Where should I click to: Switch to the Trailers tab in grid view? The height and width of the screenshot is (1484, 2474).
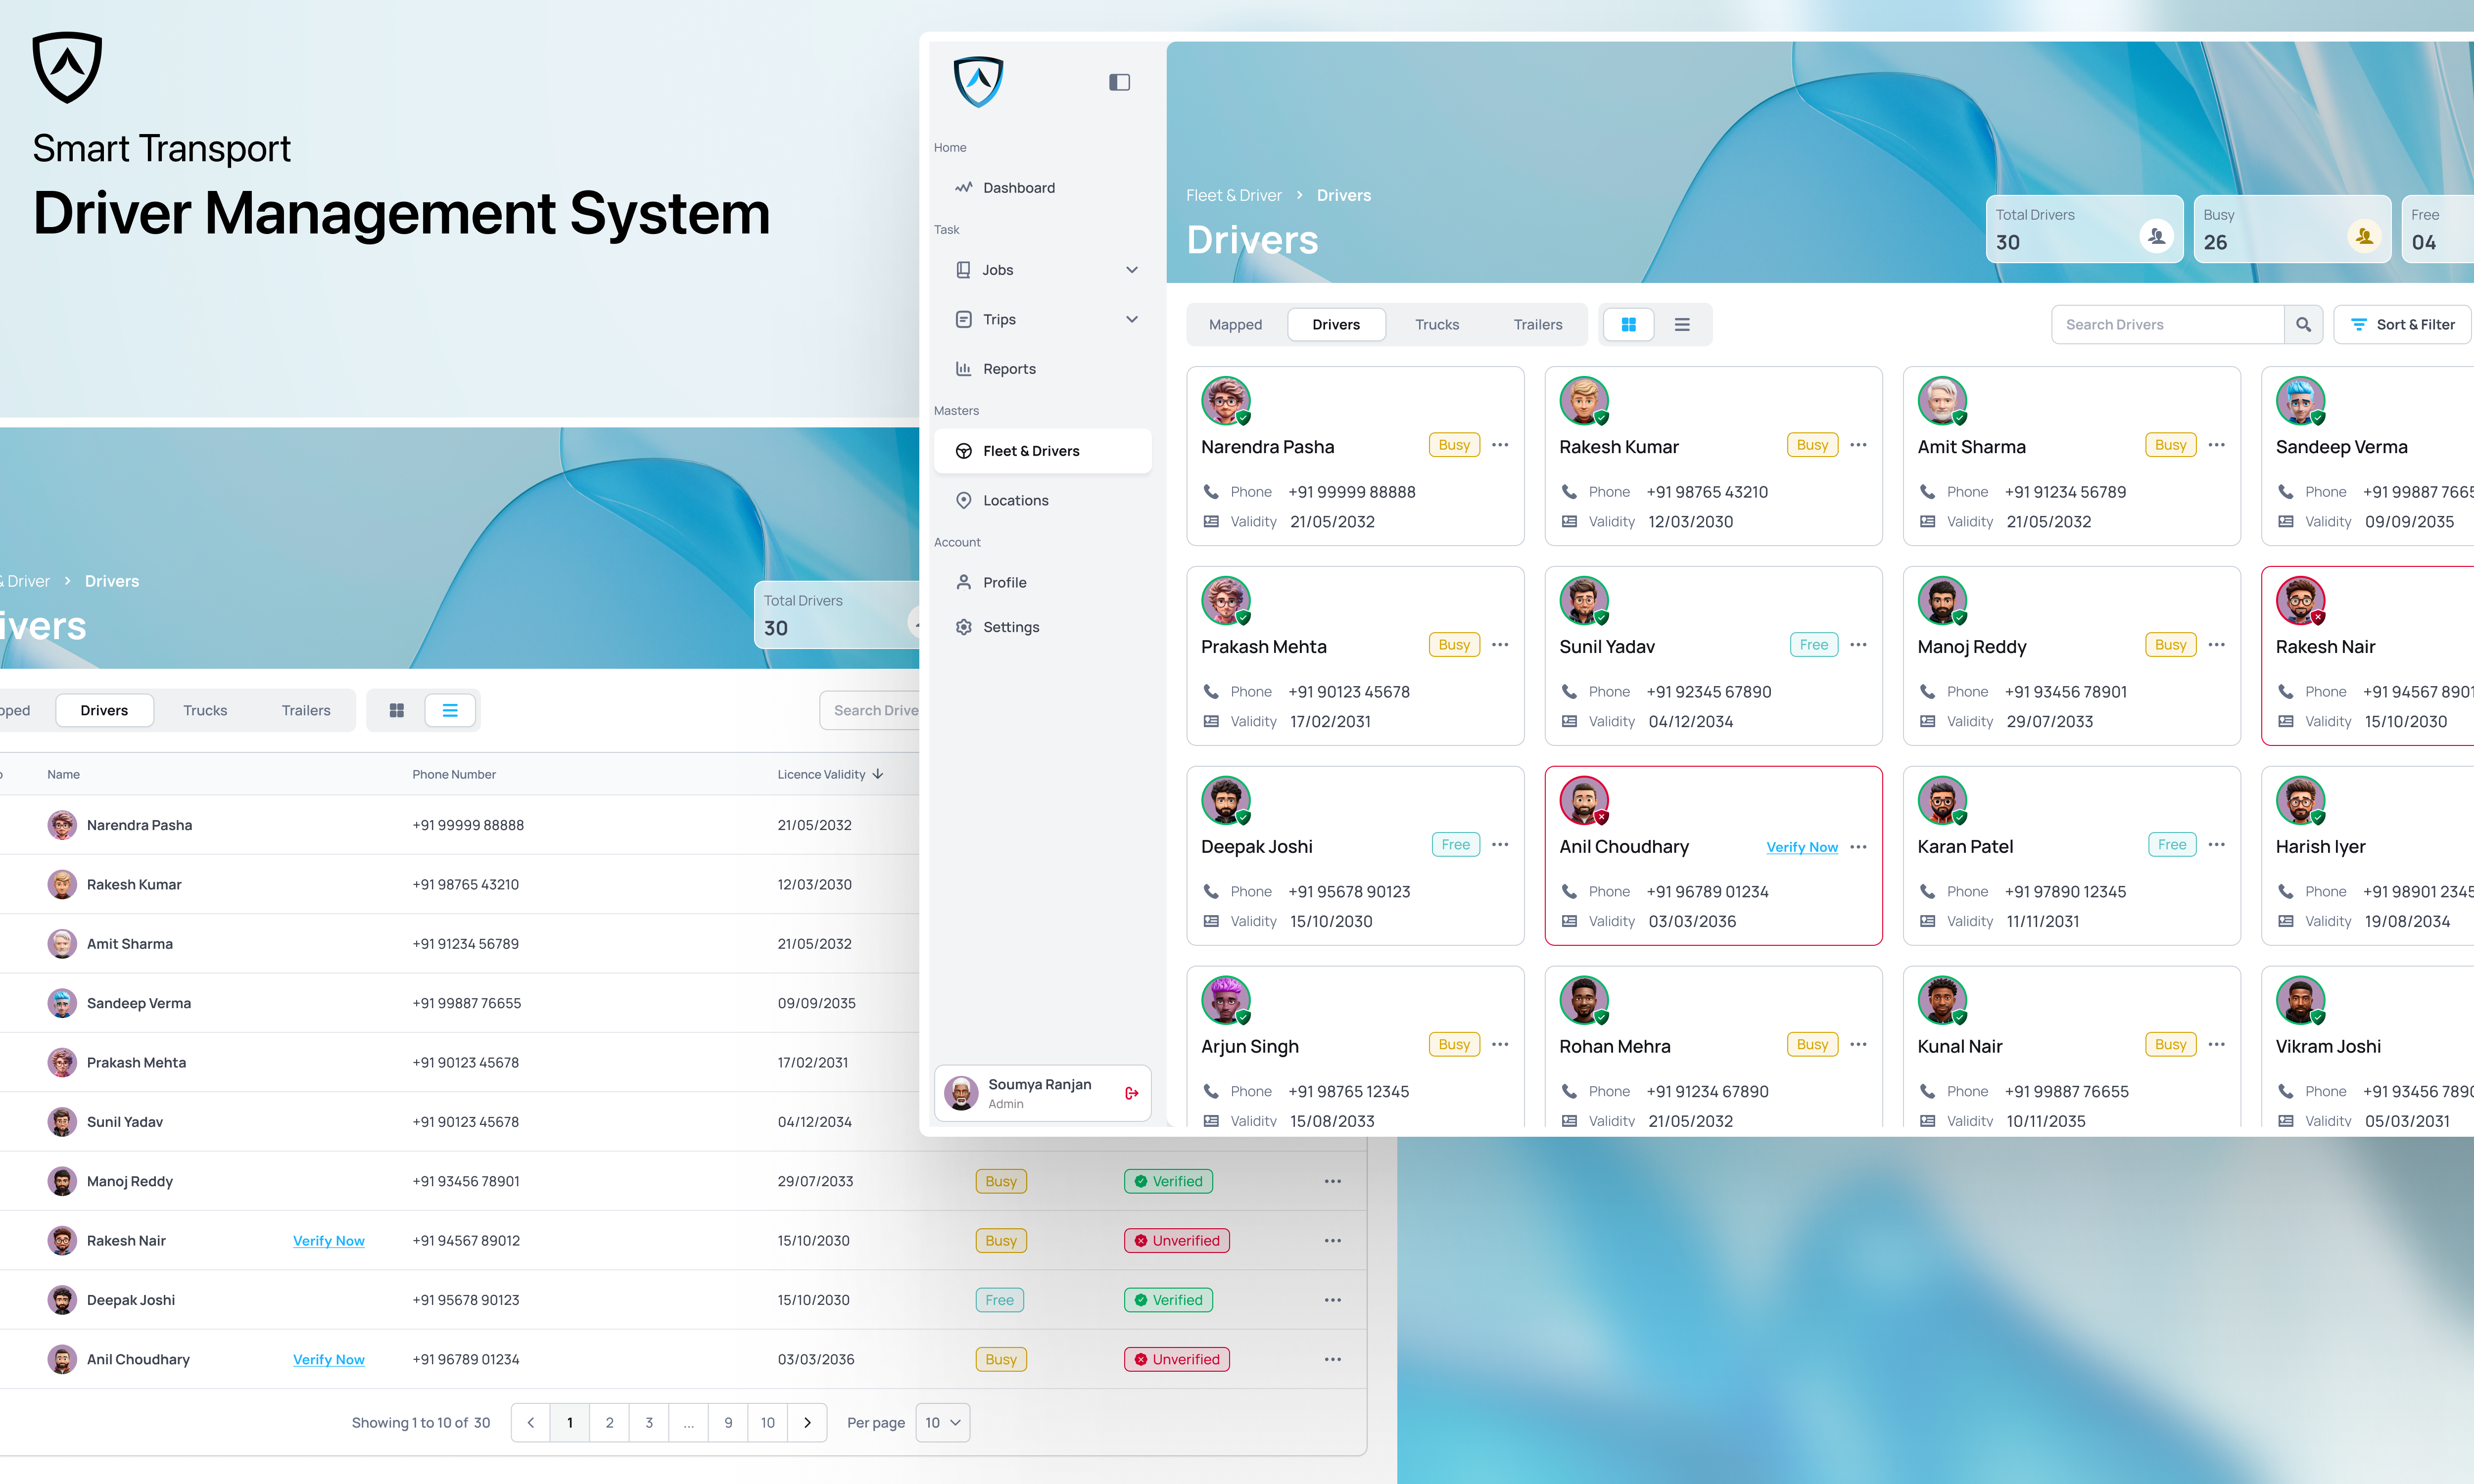click(1537, 325)
